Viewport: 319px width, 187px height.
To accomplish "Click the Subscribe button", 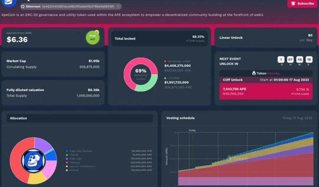I will pos(302,4).
